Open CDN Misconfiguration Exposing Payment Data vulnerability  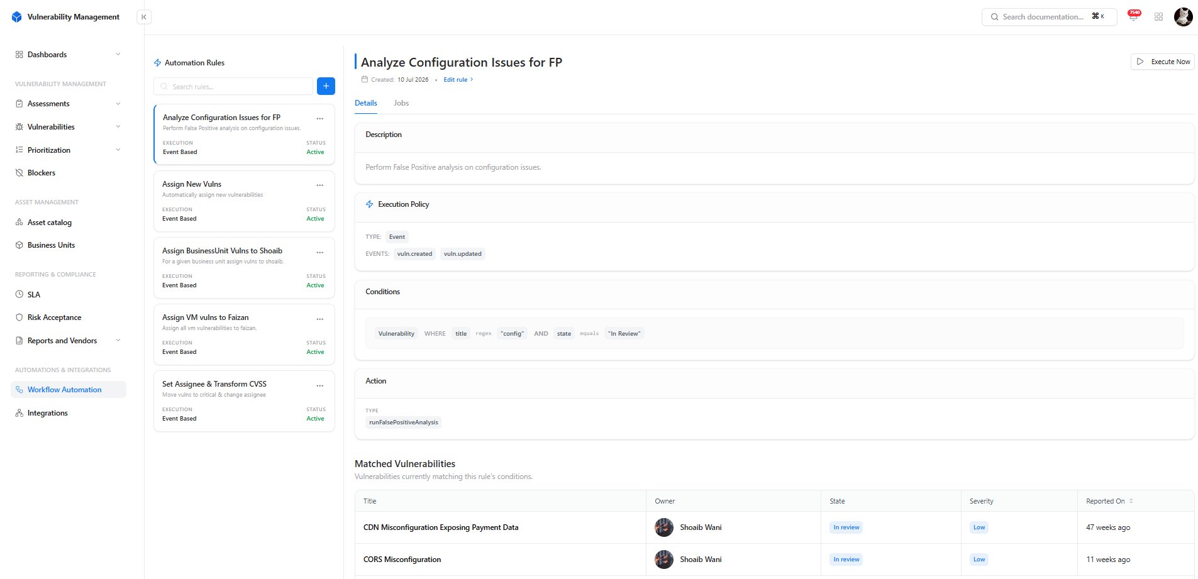click(441, 527)
